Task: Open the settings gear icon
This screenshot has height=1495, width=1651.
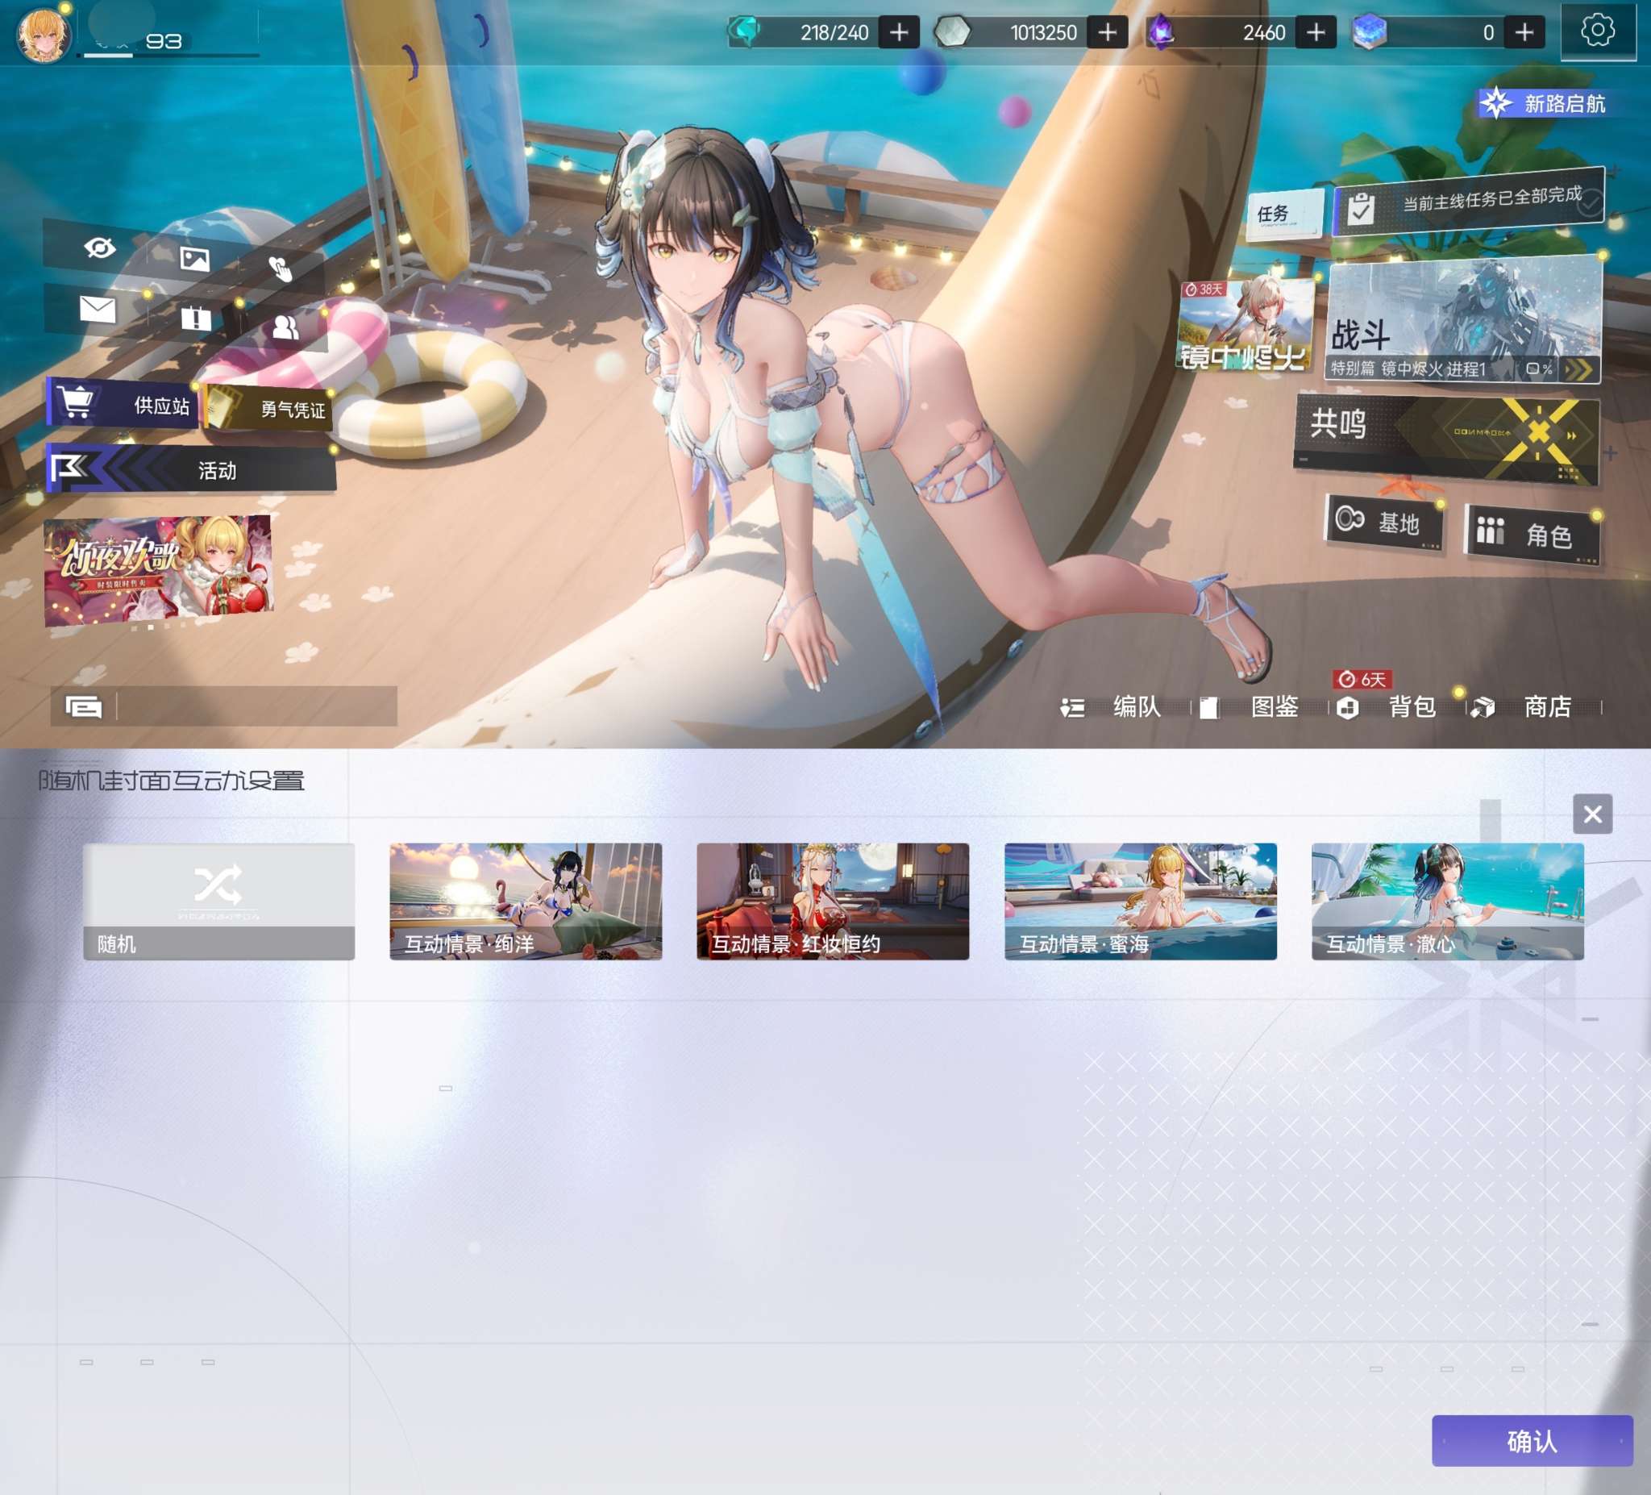Action: click(x=1597, y=31)
